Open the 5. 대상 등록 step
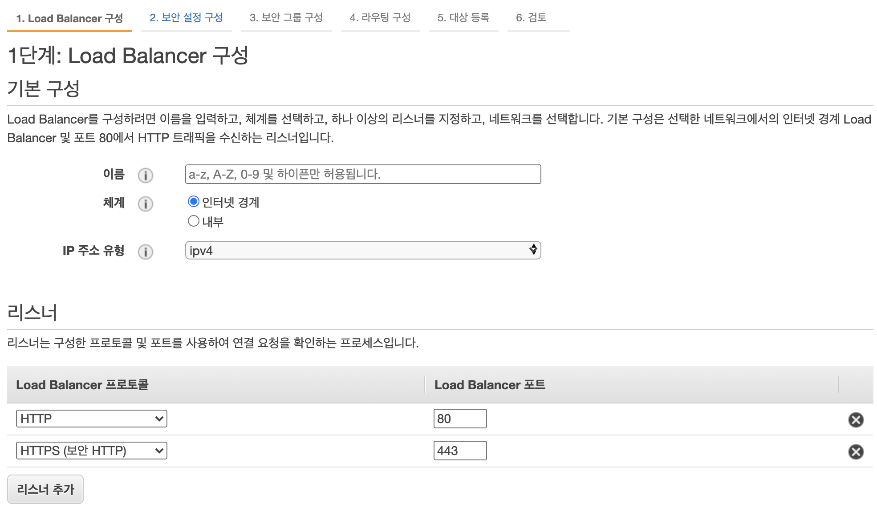877x527 pixels. [x=463, y=18]
